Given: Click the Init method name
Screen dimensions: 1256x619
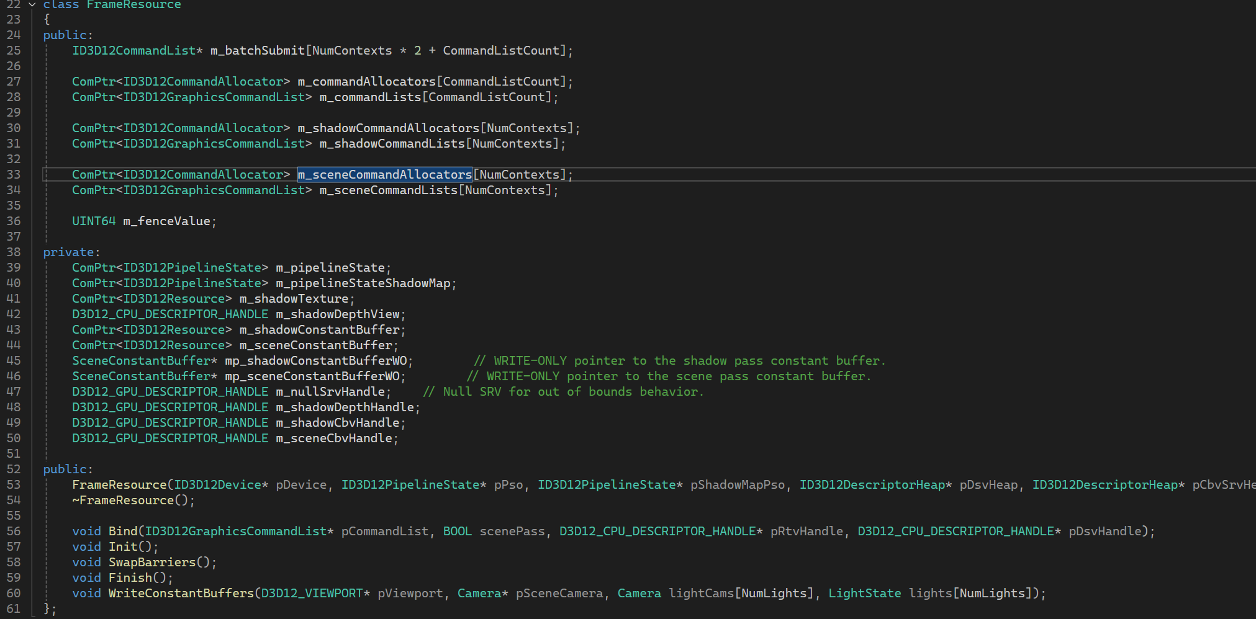Looking at the screenshot, I should [123, 546].
